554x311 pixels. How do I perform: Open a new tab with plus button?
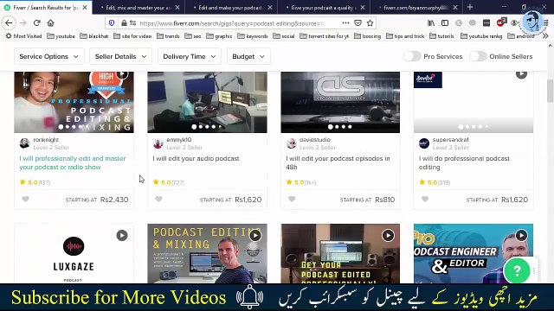[x=470, y=7]
